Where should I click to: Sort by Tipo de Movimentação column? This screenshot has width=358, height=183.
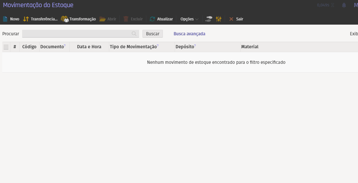pos(133,47)
